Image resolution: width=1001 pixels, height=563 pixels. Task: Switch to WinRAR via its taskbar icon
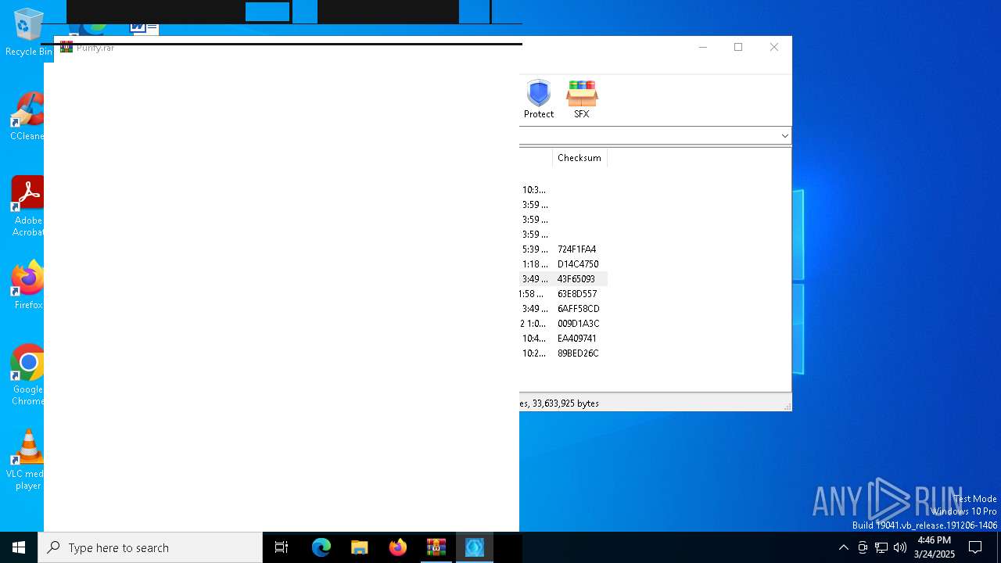click(x=436, y=547)
